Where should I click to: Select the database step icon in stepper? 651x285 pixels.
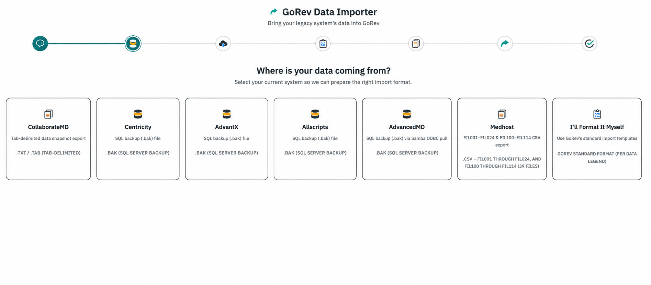pos(133,44)
